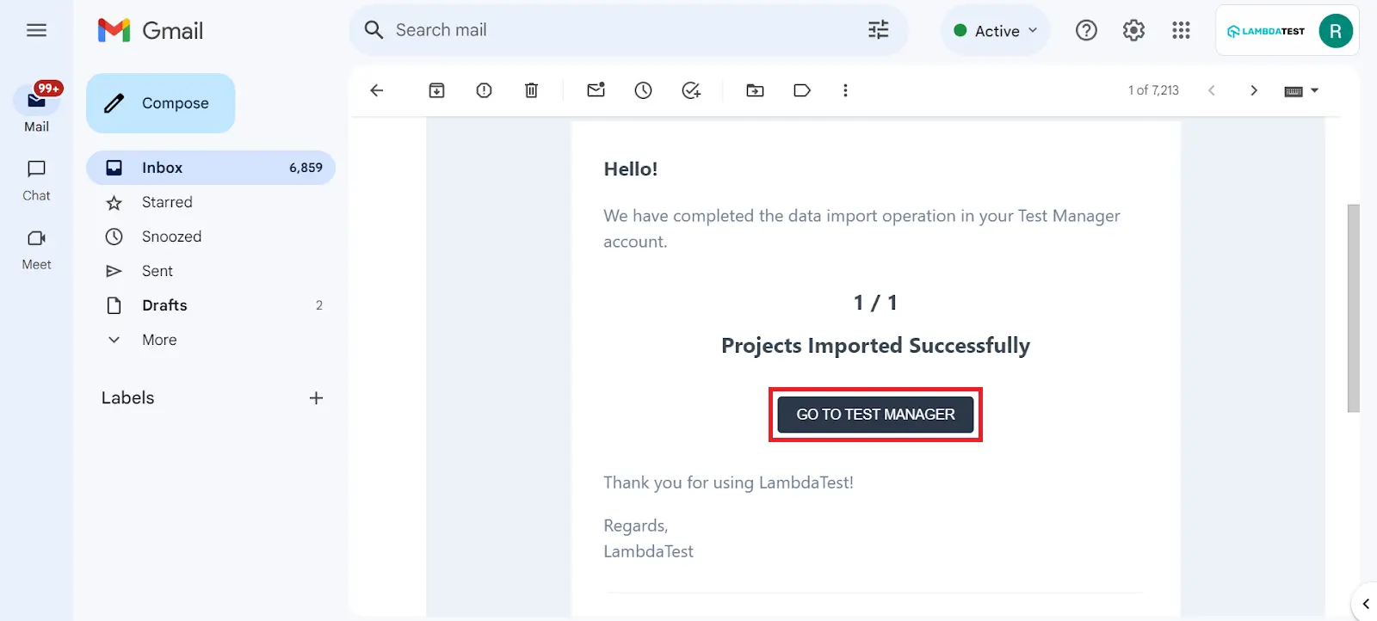Add the email to Tasks
This screenshot has width=1377, height=621.
[x=690, y=90]
